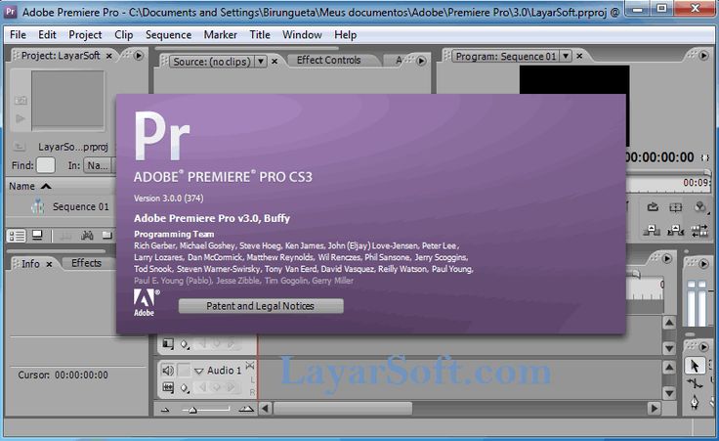This screenshot has width=719, height=441.
Task: Select Sequence 01 in the Project panel
Action: tap(81, 207)
